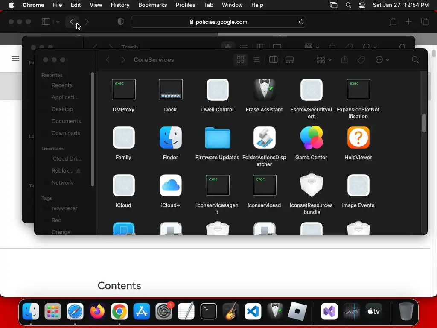Screen dimensions: 437x328
Task: Click the privacy shield icon in browser
Action: coord(121,22)
